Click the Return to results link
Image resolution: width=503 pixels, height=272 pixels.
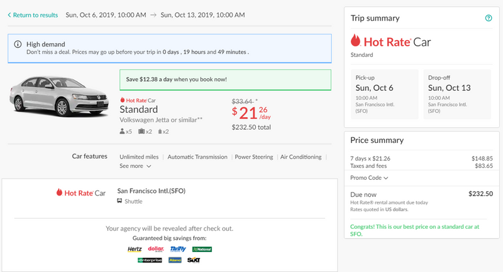point(33,15)
